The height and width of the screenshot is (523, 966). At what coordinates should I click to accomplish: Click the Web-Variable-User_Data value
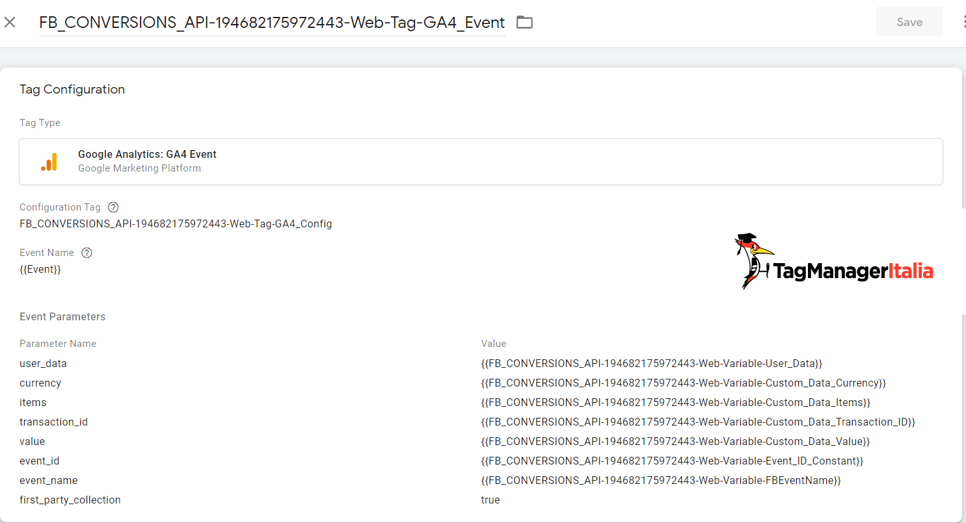(652, 363)
